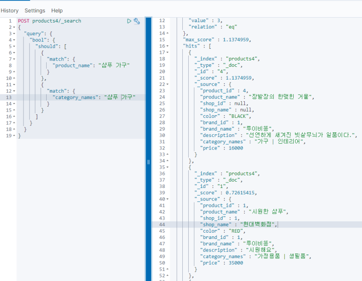Collapse the "hits" array on response line 16
This screenshot has height=281, width=362.
point(167,46)
